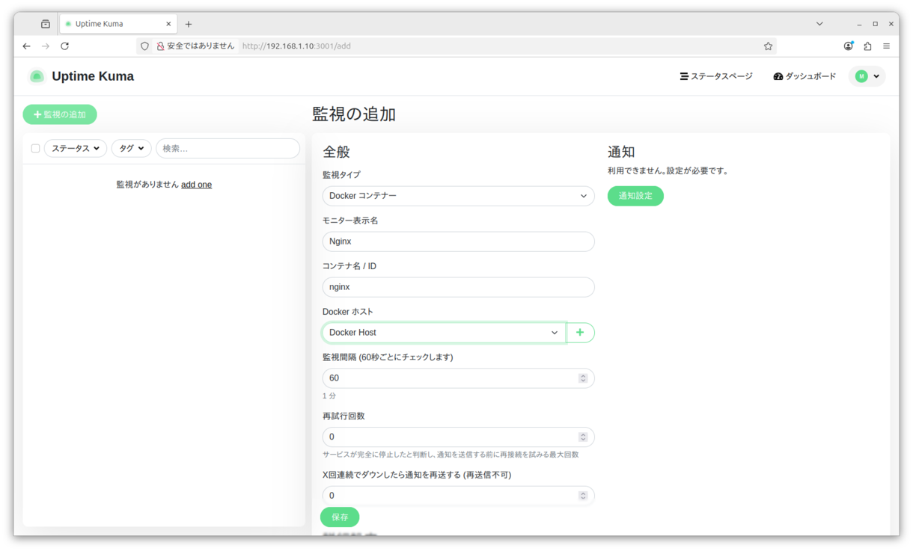Click the 通知設定 button
The height and width of the screenshot is (551, 913).
click(x=635, y=196)
